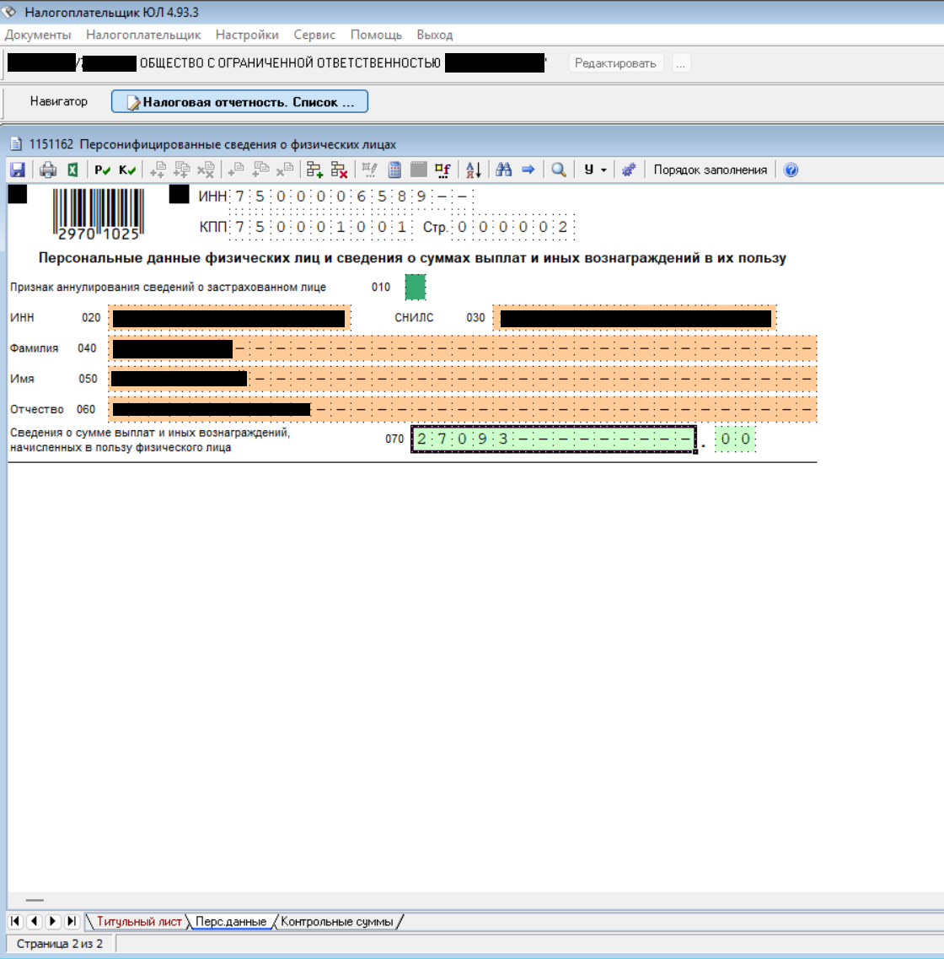Click the payment sum field 070

click(x=554, y=439)
